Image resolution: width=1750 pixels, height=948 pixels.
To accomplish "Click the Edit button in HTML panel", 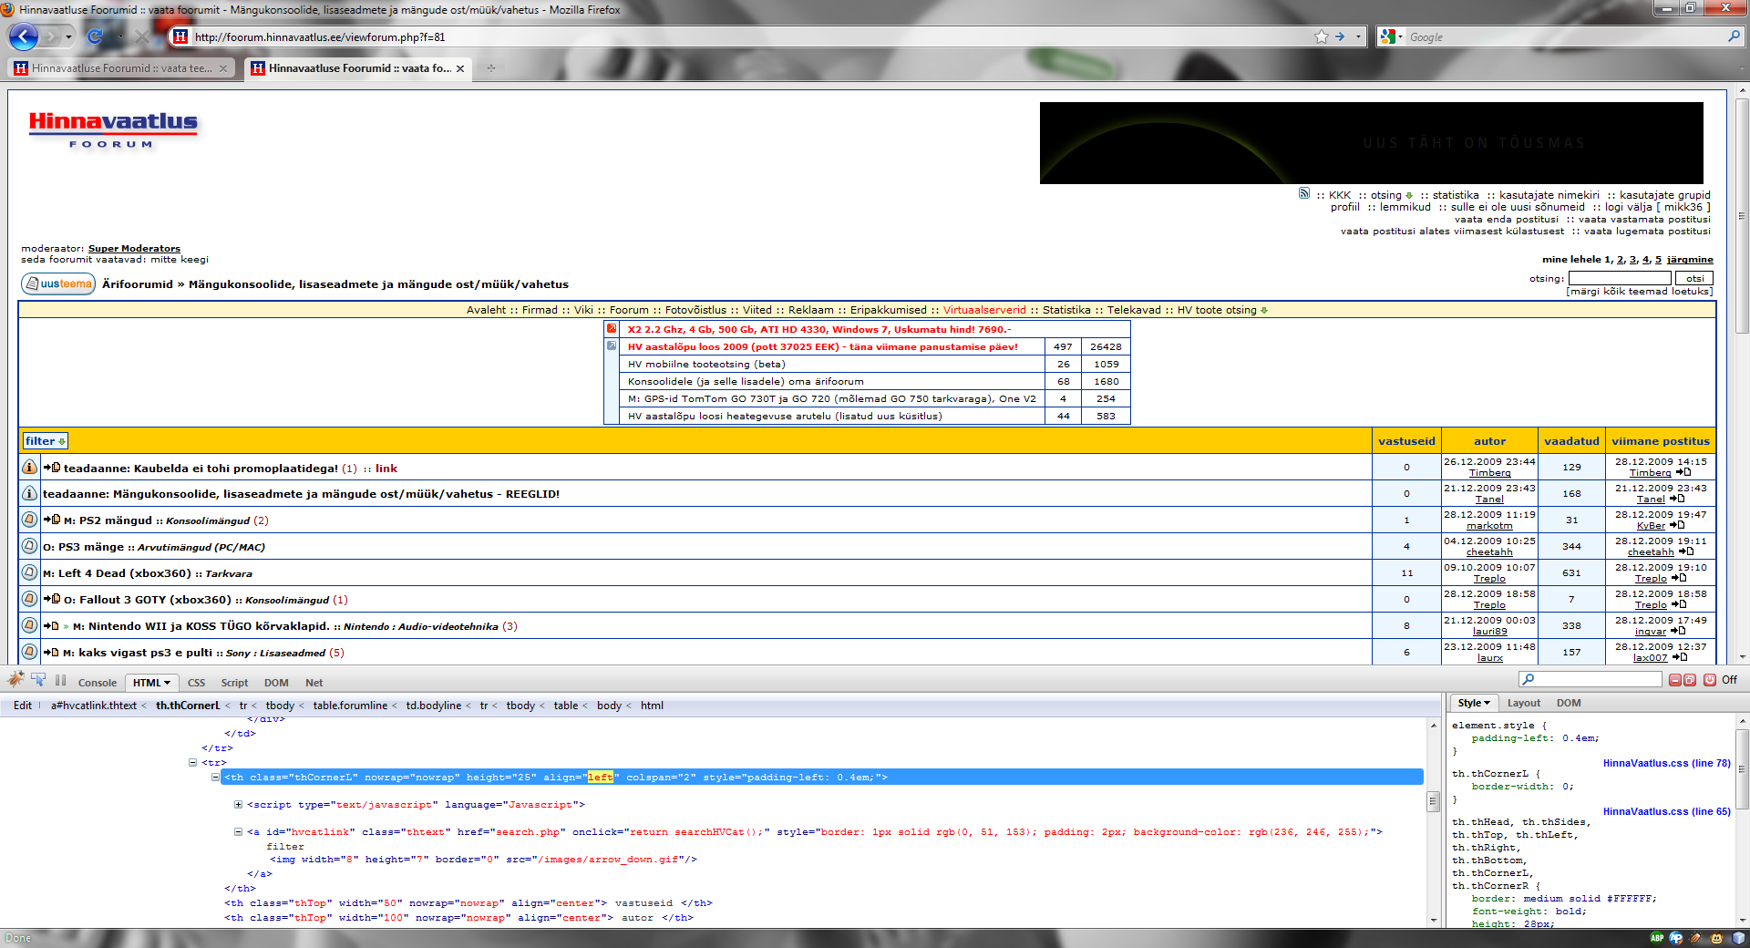I will (x=23, y=706).
